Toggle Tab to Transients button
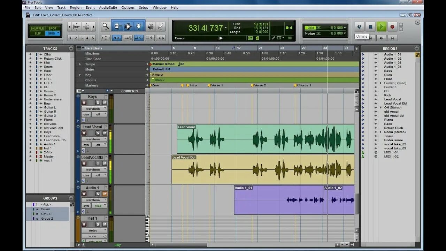The width and height of the screenshot is (446, 251). (x=117, y=38)
